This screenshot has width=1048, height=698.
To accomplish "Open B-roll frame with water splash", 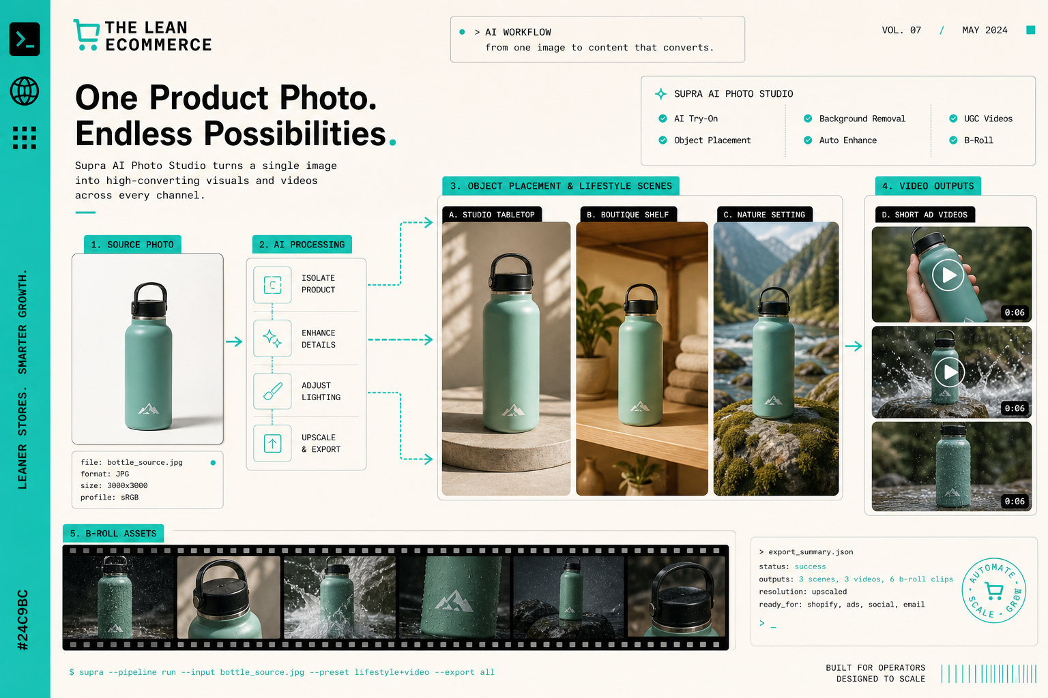I will tap(340, 597).
